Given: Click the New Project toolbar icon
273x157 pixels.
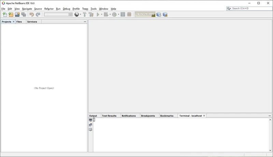Looking at the screenshot, I should [11, 15].
